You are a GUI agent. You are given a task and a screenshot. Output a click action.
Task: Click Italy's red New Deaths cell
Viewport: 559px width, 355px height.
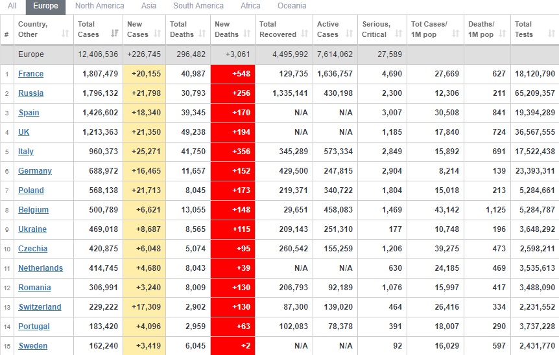(x=233, y=152)
